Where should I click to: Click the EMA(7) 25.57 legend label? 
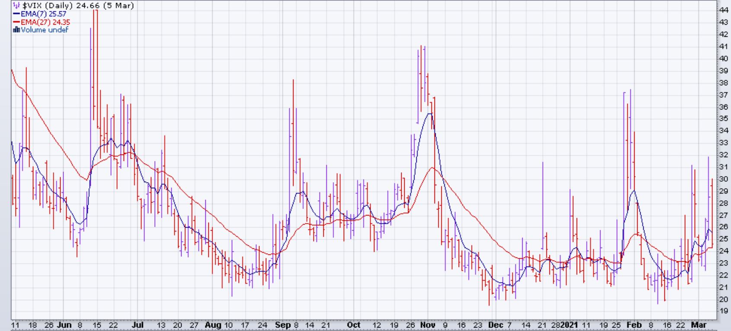[x=43, y=14]
